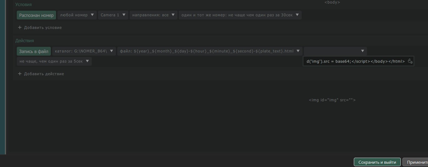Click the '<body>' text at top
Screen dimensions: 428x167
click(332, 2)
